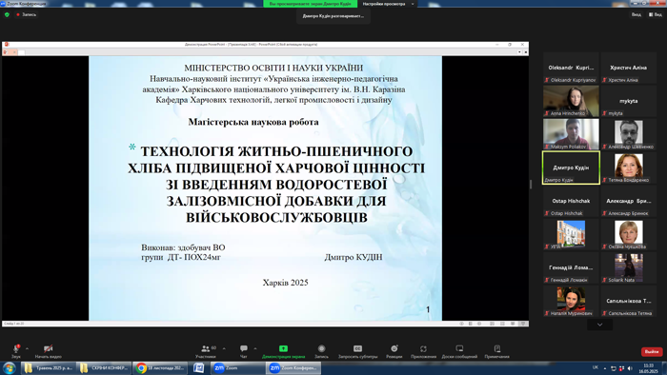Click Магістерська наукова робота heading on slide
Image resolution: width=667 pixels, height=375 pixels.
pos(253,123)
